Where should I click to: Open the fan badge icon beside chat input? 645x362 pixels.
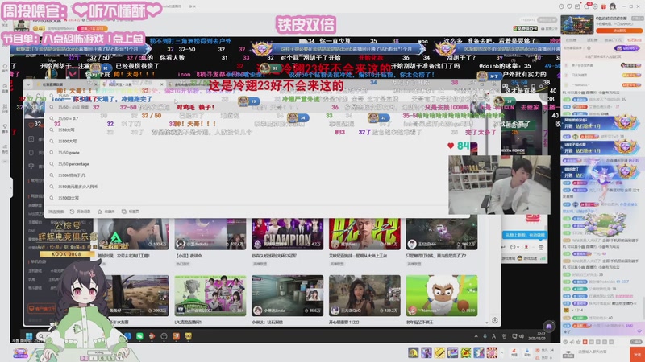[568, 354]
